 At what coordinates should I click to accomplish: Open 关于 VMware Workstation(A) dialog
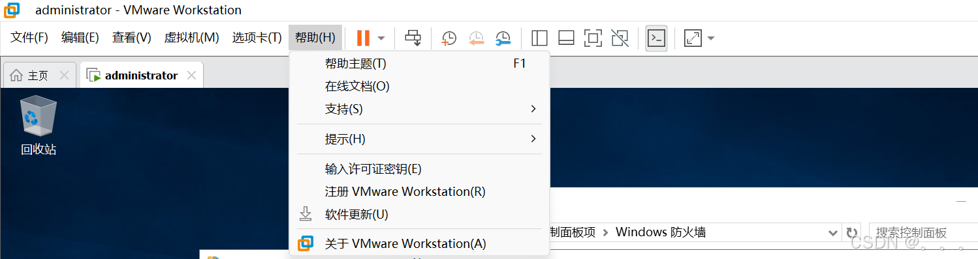pyautogui.click(x=419, y=244)
